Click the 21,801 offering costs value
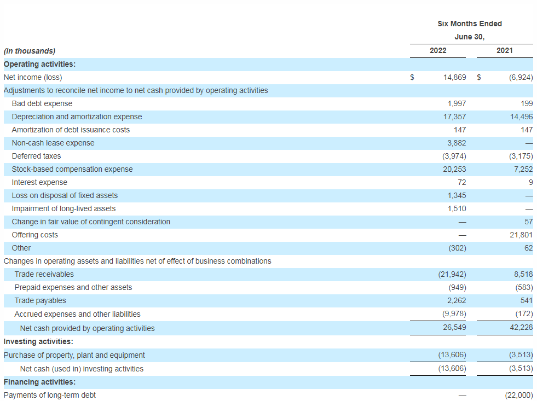 (x=521, y=235)
